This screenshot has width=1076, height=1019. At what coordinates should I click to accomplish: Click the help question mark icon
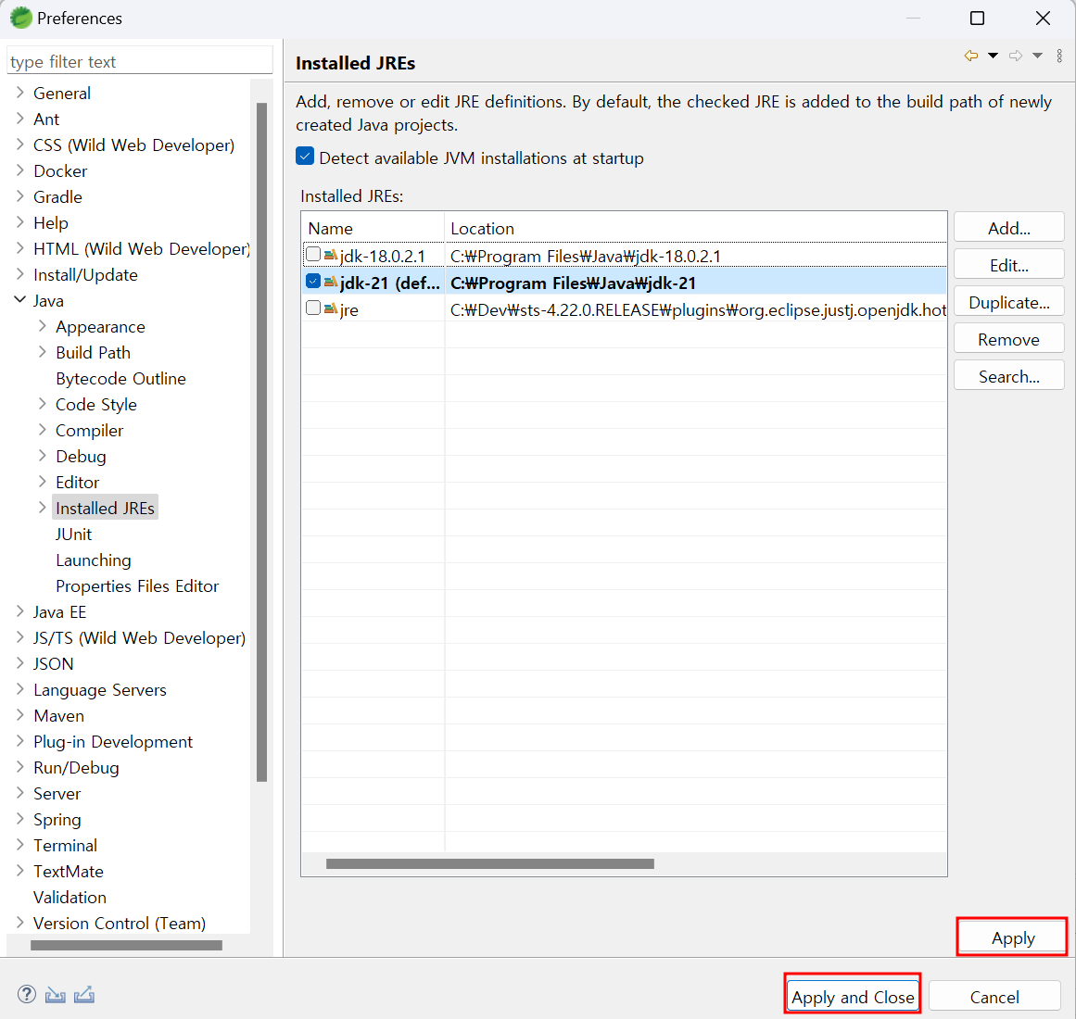tap(27, 994)
